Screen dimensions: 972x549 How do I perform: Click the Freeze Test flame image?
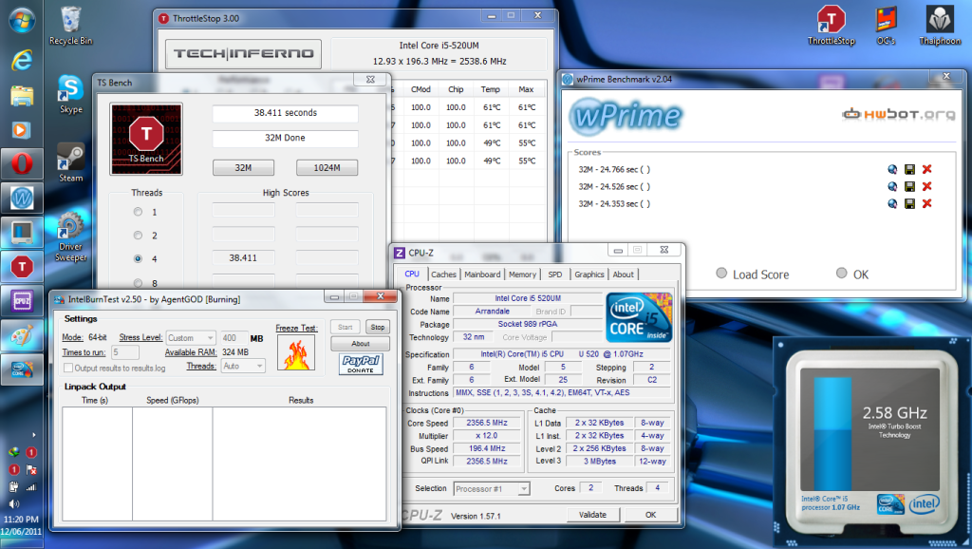(296, 353)
